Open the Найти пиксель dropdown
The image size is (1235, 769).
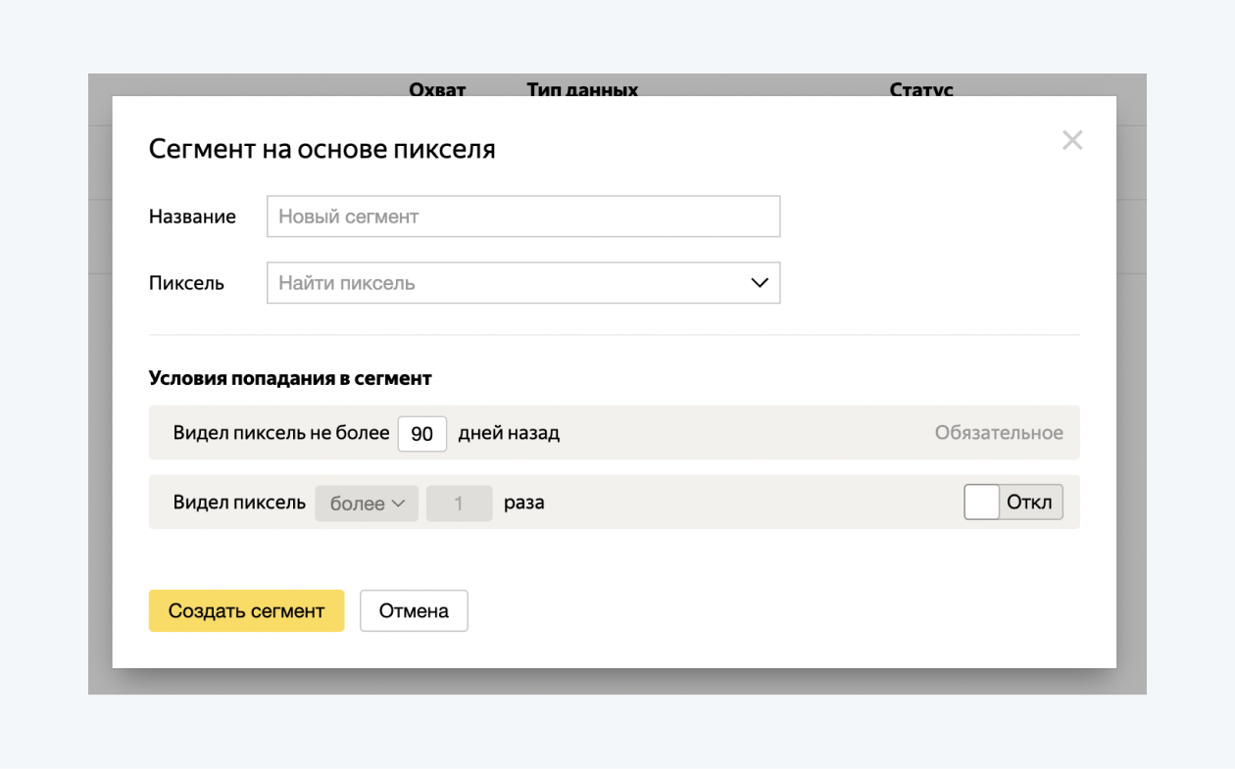(x=523, y=283)
